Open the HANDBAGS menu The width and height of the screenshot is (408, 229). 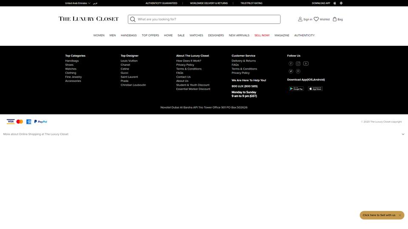pos(129,35)
